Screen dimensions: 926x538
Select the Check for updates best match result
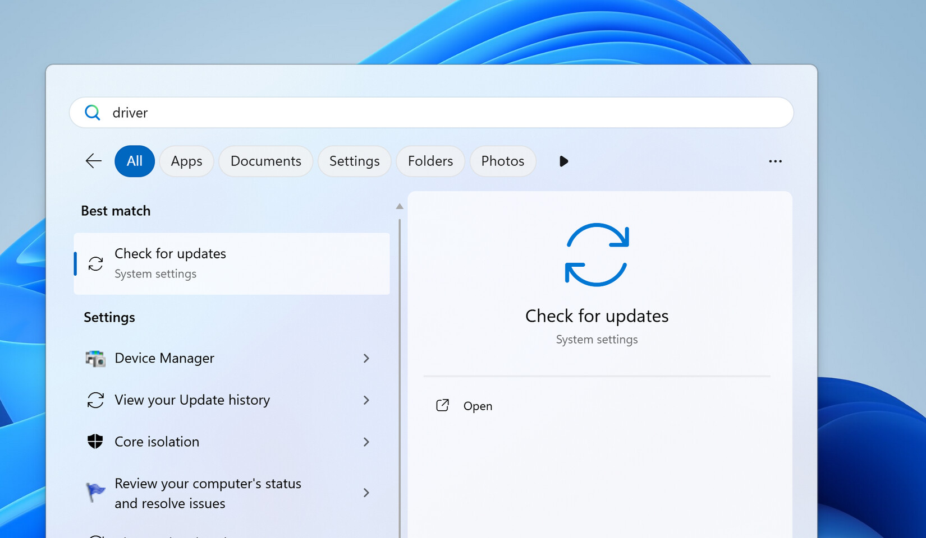point(231,263)
